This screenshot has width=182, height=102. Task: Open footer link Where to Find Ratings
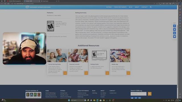[66, 97]
